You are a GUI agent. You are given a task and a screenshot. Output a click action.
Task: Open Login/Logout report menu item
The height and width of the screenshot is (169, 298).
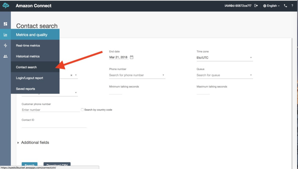[35, 78]
